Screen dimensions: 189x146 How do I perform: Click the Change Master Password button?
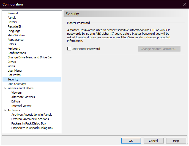pos(159,49)
